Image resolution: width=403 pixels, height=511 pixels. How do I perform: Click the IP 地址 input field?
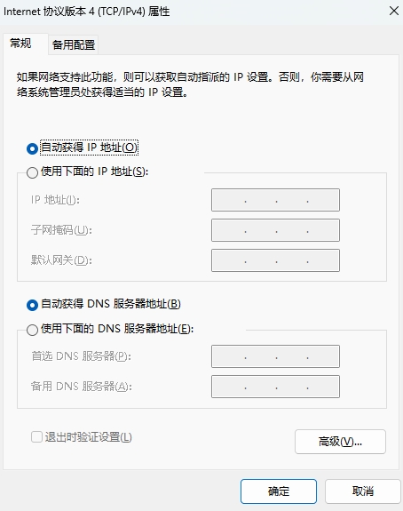275,200
